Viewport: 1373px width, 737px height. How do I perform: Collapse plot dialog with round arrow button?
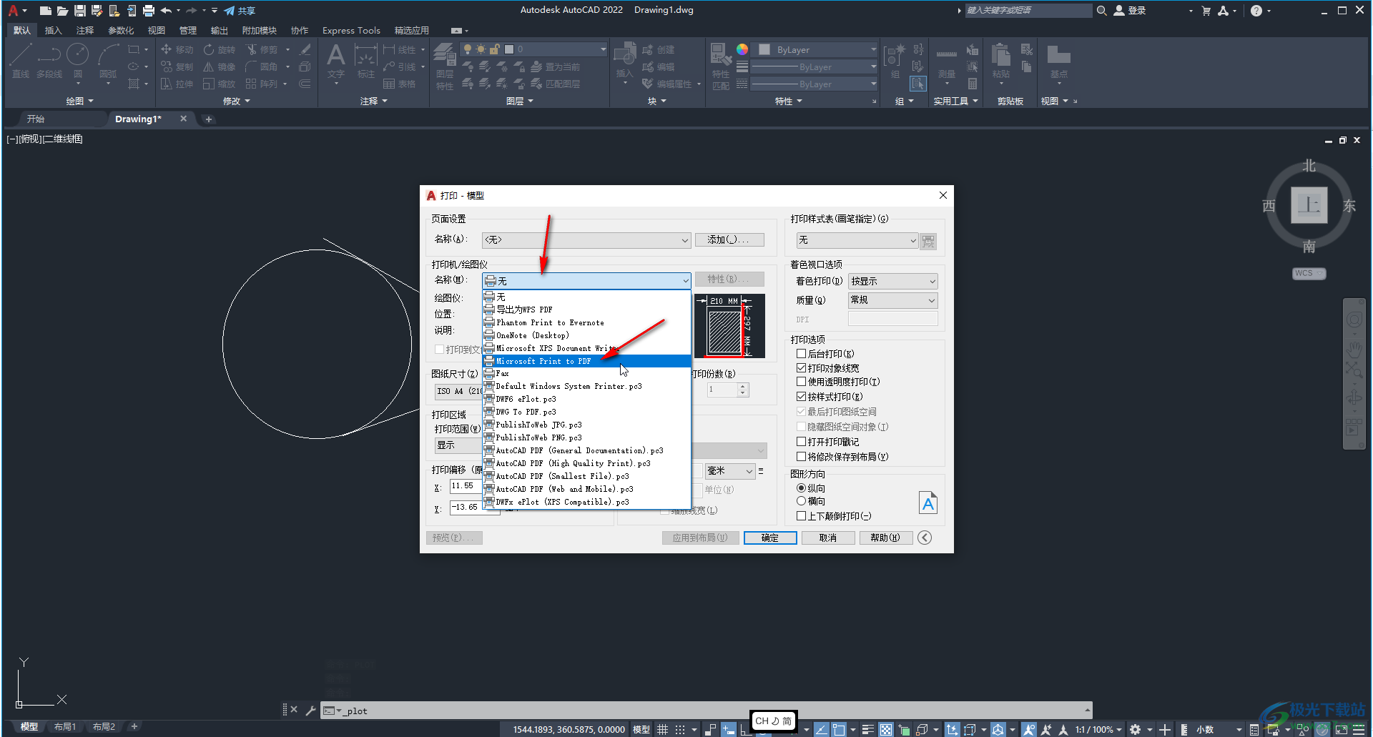click(x=925, y=538)
